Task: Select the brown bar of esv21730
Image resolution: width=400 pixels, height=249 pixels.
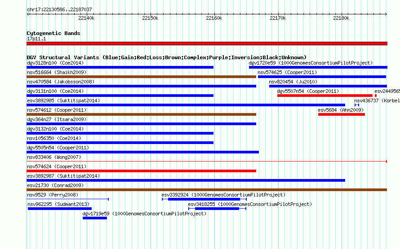Action: 207,190
